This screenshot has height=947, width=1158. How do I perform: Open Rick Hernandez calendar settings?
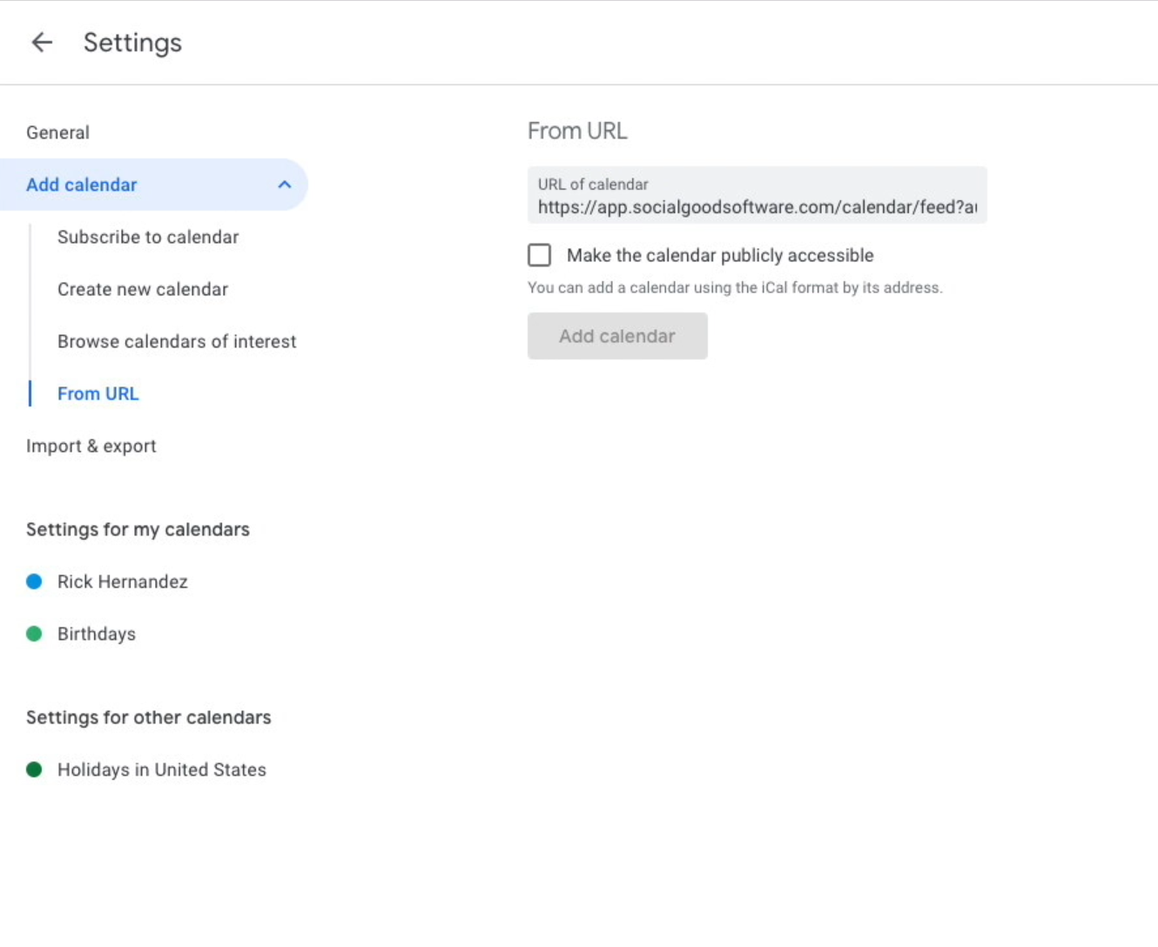coord(122,581)
